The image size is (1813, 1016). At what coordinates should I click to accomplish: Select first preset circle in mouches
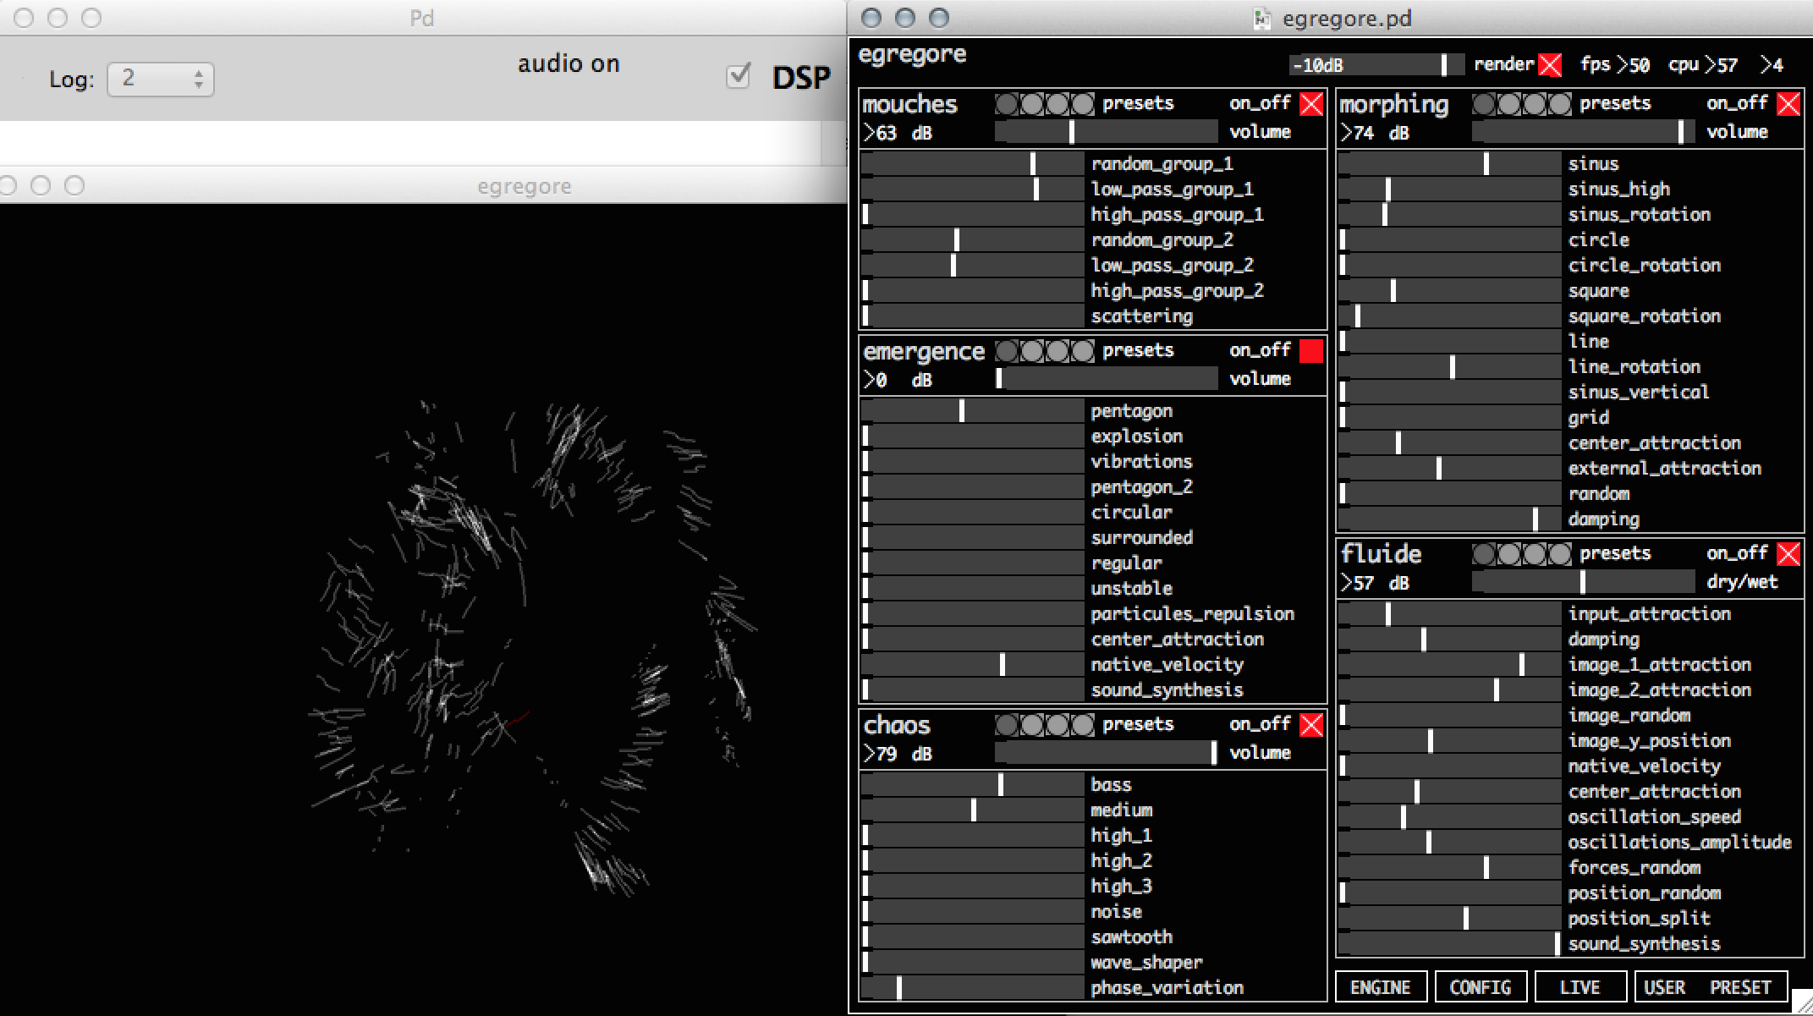[x=1007, y=104]
